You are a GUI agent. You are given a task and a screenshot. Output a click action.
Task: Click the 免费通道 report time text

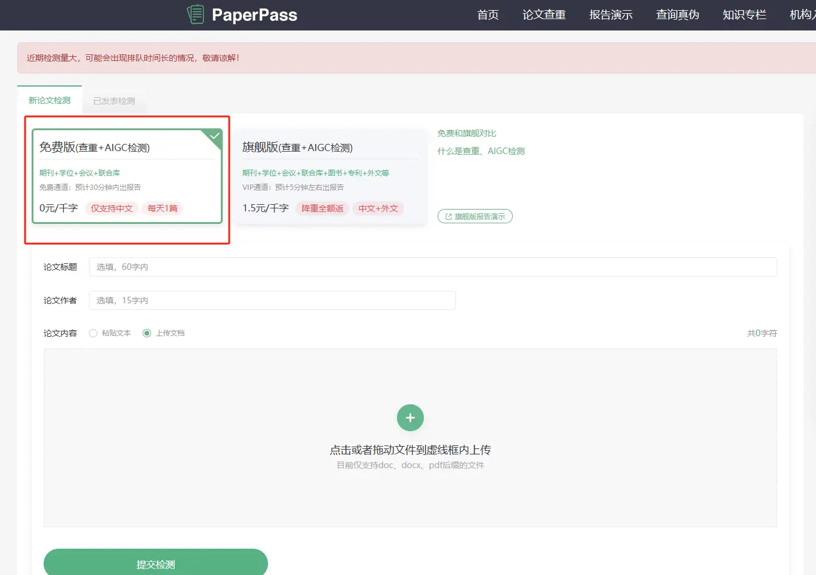coord(90,187)
